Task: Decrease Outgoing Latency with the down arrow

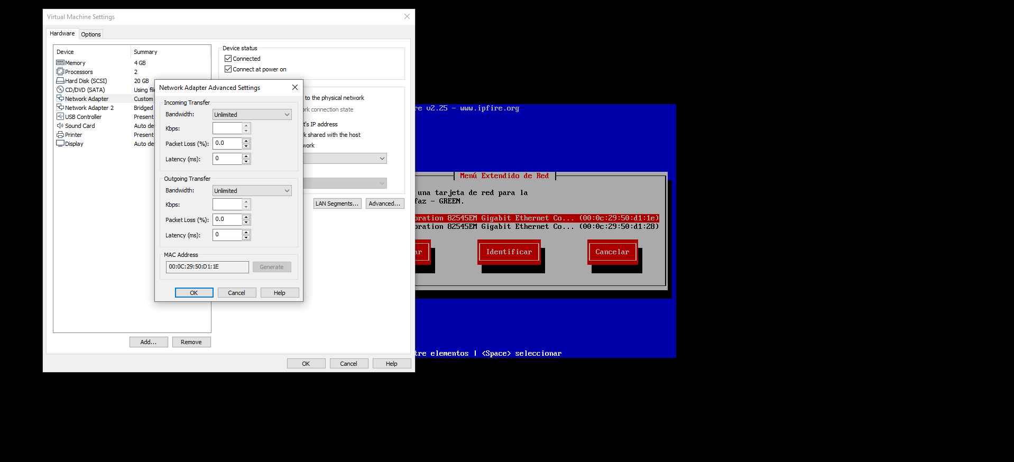Action: click(246, 237)
